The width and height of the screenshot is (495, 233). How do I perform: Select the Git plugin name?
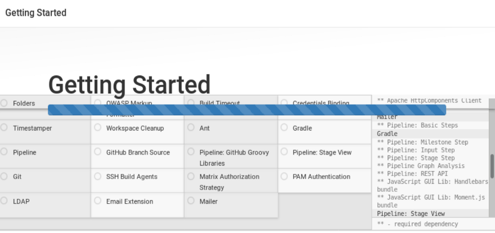tap(17, 177)
